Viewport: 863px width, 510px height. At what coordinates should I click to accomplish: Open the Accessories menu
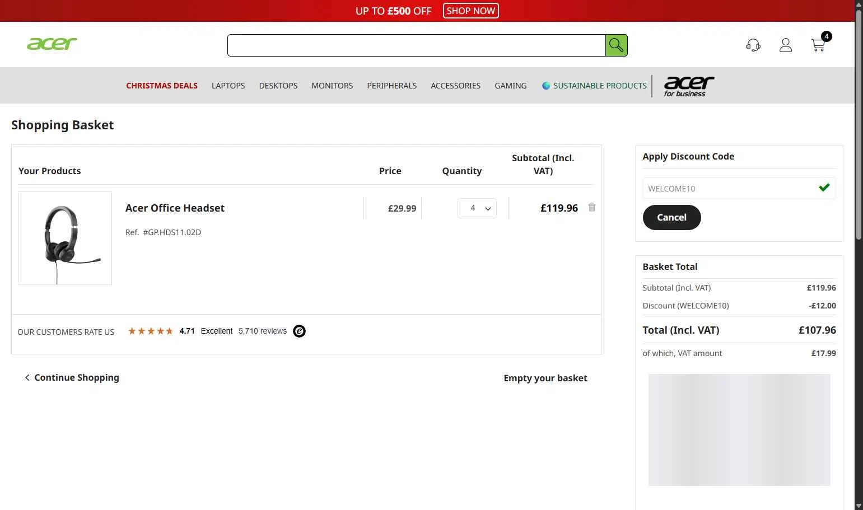pos(456,86)
